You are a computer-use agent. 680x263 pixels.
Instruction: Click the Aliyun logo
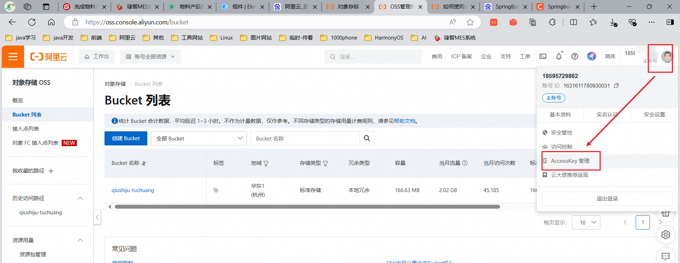[49, 57]
